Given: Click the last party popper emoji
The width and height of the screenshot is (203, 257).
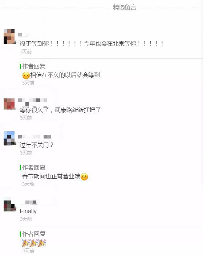Looking at the screenshot, I should click(x=42, y=243).
